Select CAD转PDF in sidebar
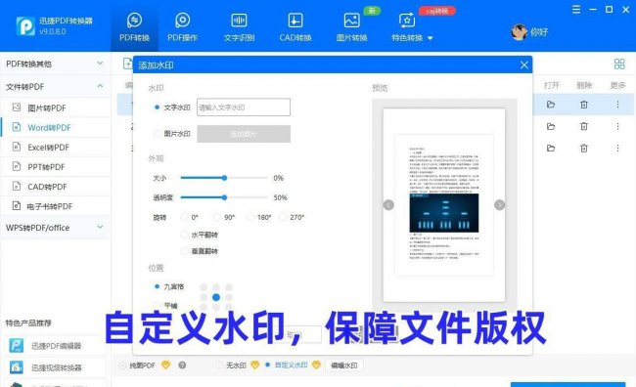 tap(55, 187)
